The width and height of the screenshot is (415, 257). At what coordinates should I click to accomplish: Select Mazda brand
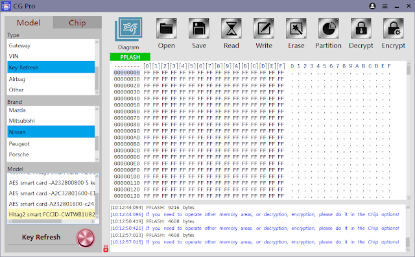[51, 110]
